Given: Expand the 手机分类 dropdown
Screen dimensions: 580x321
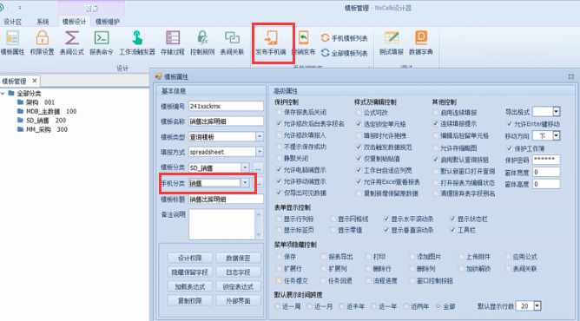Looking at the screenshot, I should (245, 183).
